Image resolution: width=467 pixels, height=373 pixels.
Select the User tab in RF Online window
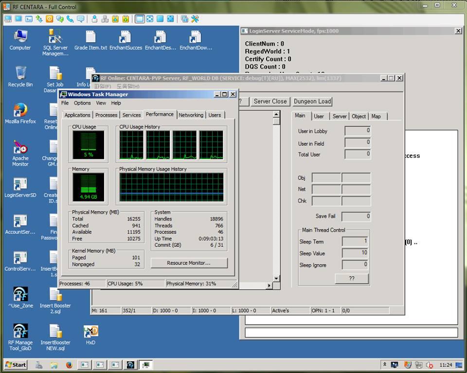click(319, 116)
